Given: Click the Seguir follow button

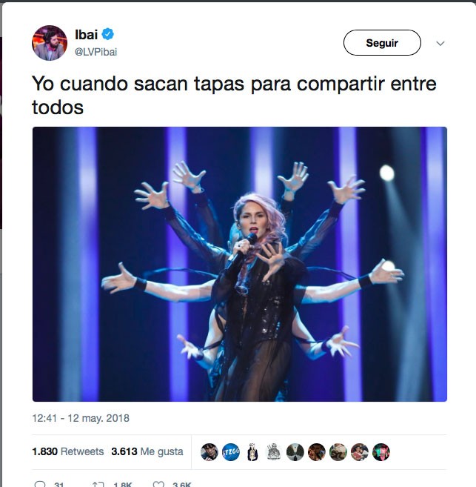Looking at the screenshot, I should [x=382, y=43].
